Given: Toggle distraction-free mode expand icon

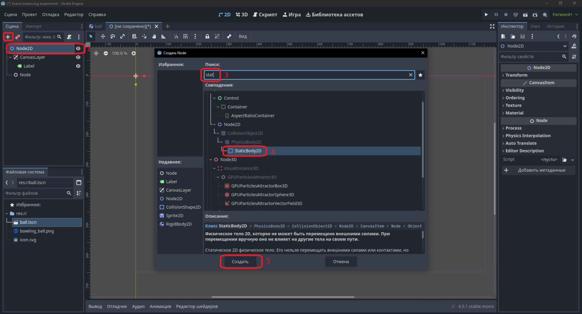Looking at the screenshot, I should pyautogui.click(x=492, y=26).
